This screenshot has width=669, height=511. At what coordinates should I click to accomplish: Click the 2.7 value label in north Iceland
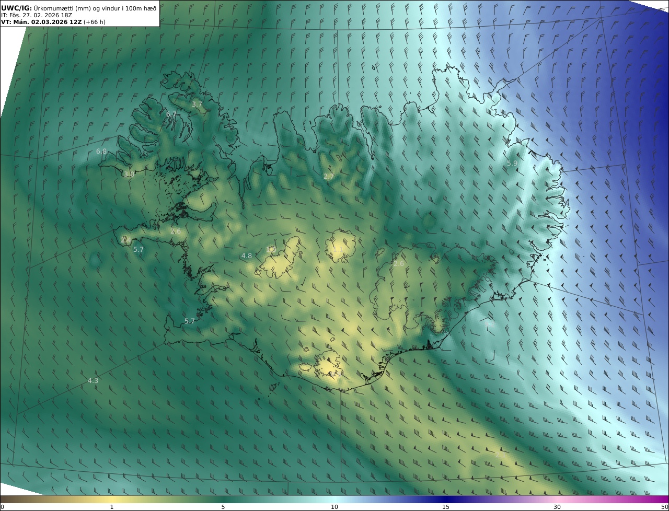point(328,177)
